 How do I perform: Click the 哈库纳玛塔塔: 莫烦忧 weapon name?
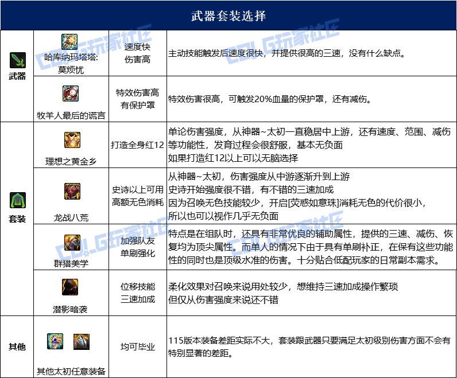(71, 64)
